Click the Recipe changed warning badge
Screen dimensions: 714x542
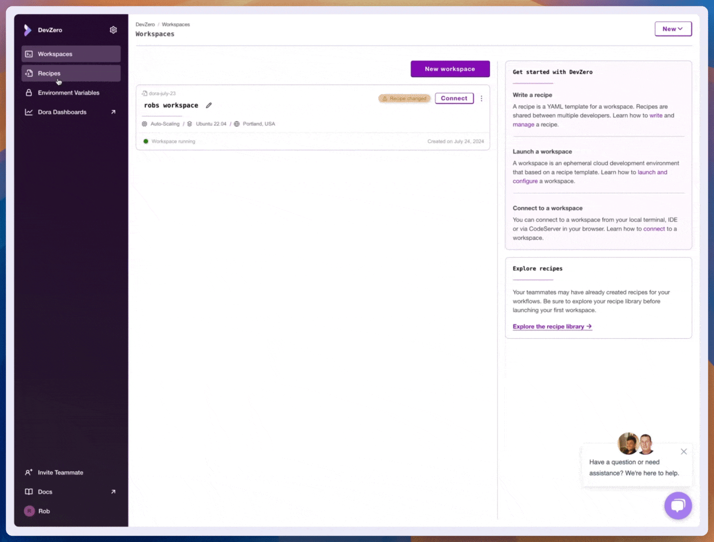[404, 99]
